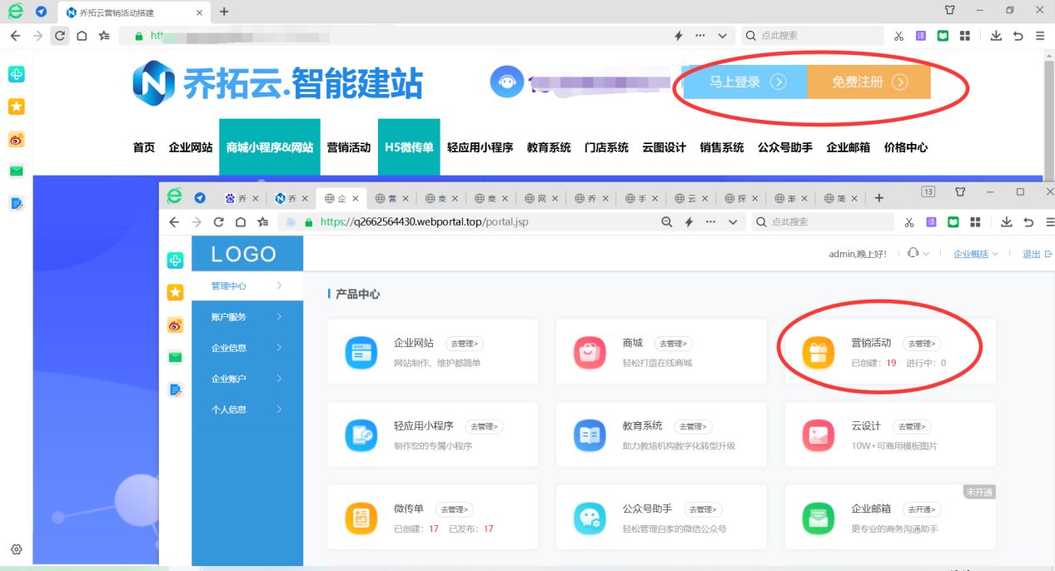1055x571 pixels.
Task: Click the 教育系统 book icon
Action: [590, 434]
